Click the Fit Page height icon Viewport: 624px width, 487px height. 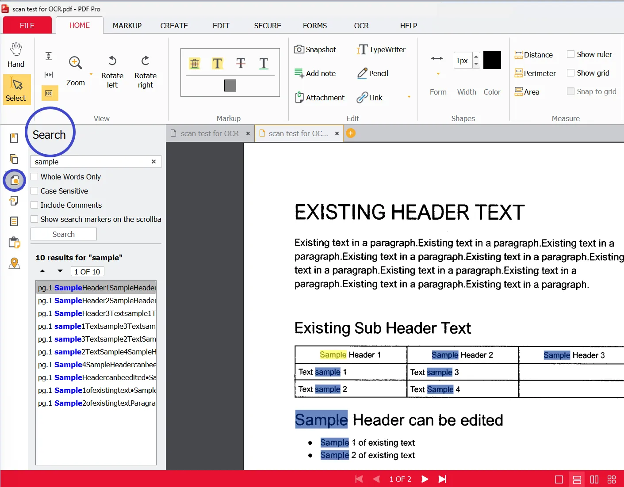pyautogui.click(x=49, y=56)
